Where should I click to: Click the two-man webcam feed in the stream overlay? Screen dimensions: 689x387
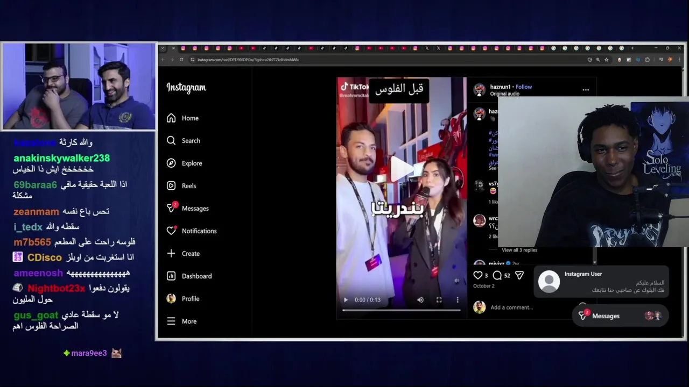click(x=79, y=87)
